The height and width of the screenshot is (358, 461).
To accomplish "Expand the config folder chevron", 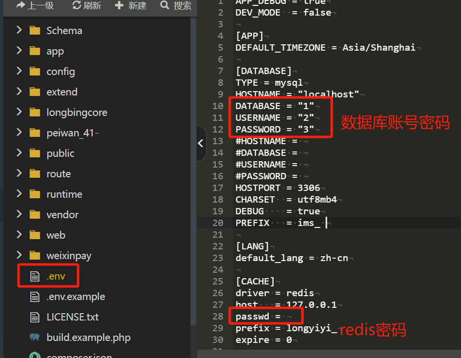I will 19,71.
